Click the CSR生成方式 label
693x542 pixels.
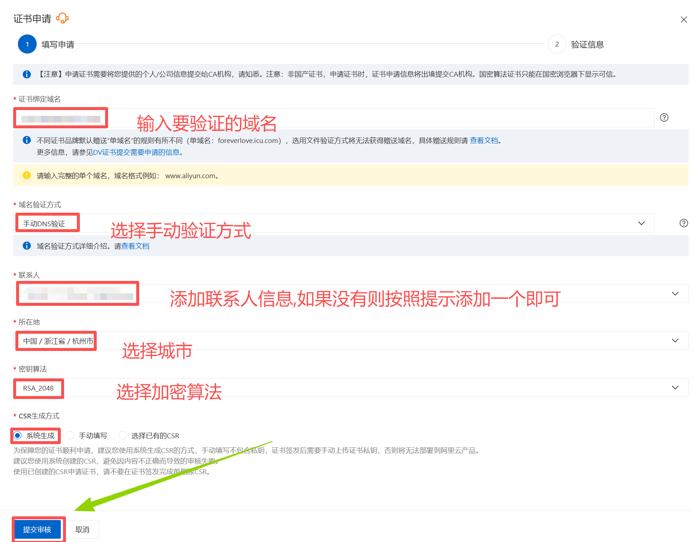coord(39,416)
